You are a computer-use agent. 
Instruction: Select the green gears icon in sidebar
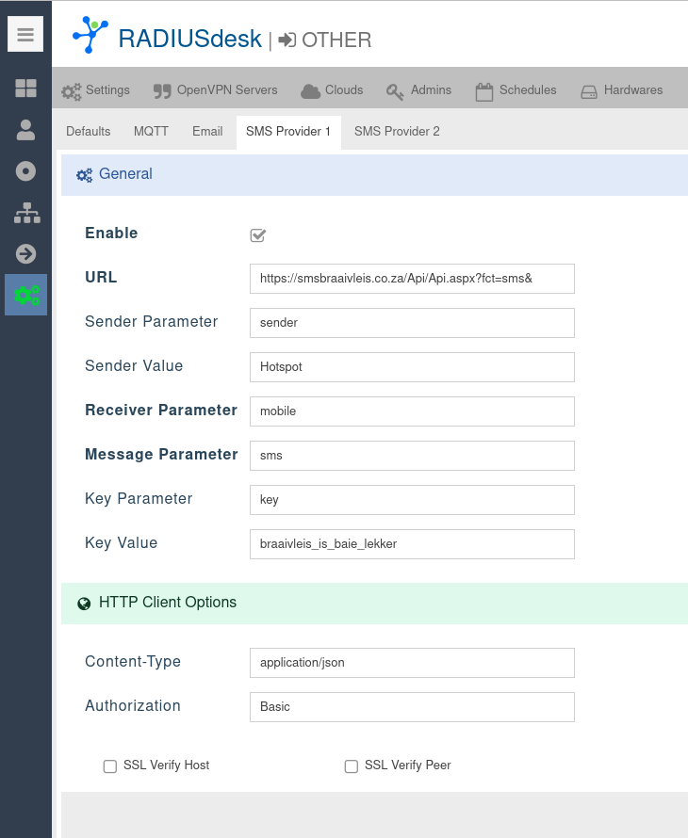[25, 295]
